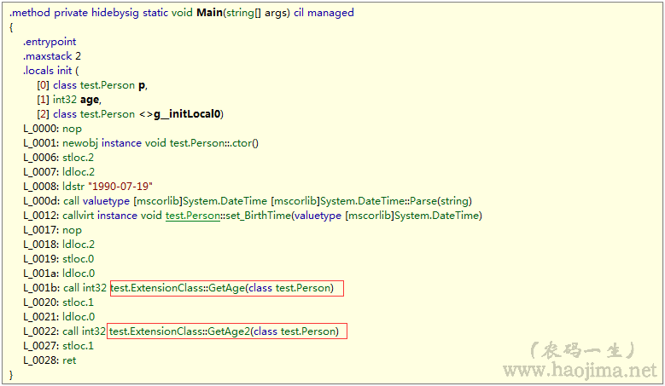Image resolution: width=665 pixels, height=386 pixels.
Task: Click the underlined test.Person link in set_BirthTime line
Action: click(x=193, y=216)
